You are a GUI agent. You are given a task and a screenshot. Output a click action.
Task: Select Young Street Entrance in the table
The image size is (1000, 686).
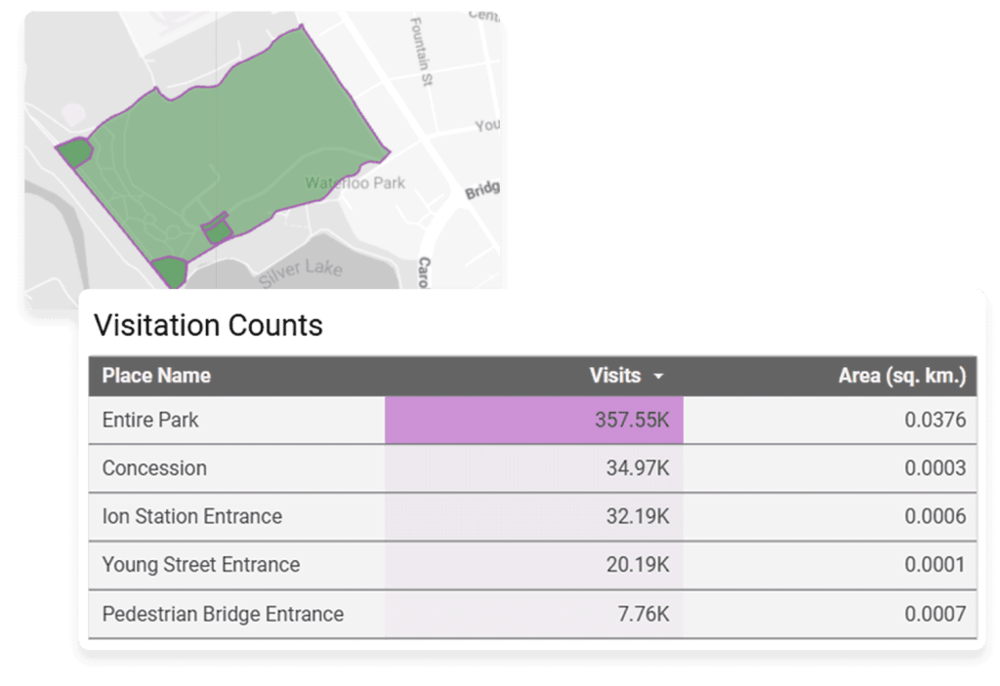(x=200, y=565)
